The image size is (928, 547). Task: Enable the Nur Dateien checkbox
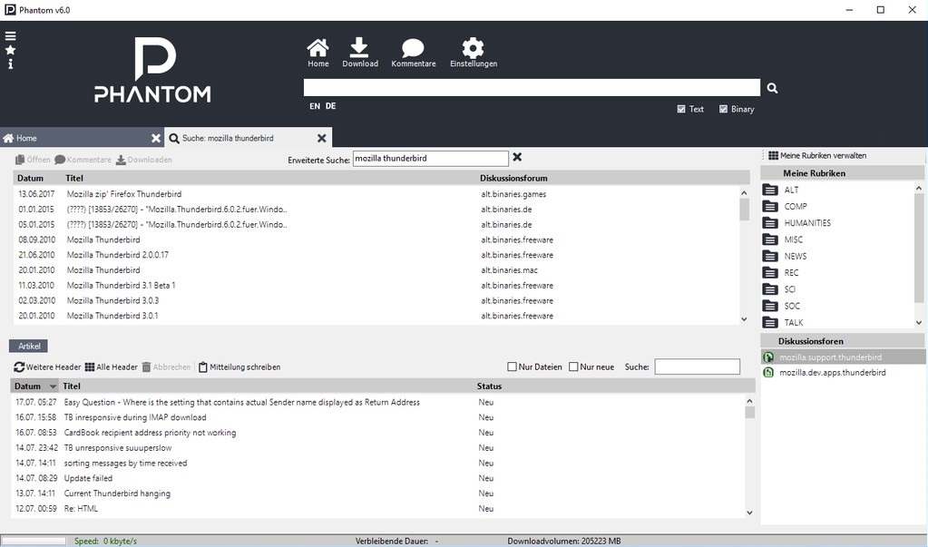click(513, 366)
